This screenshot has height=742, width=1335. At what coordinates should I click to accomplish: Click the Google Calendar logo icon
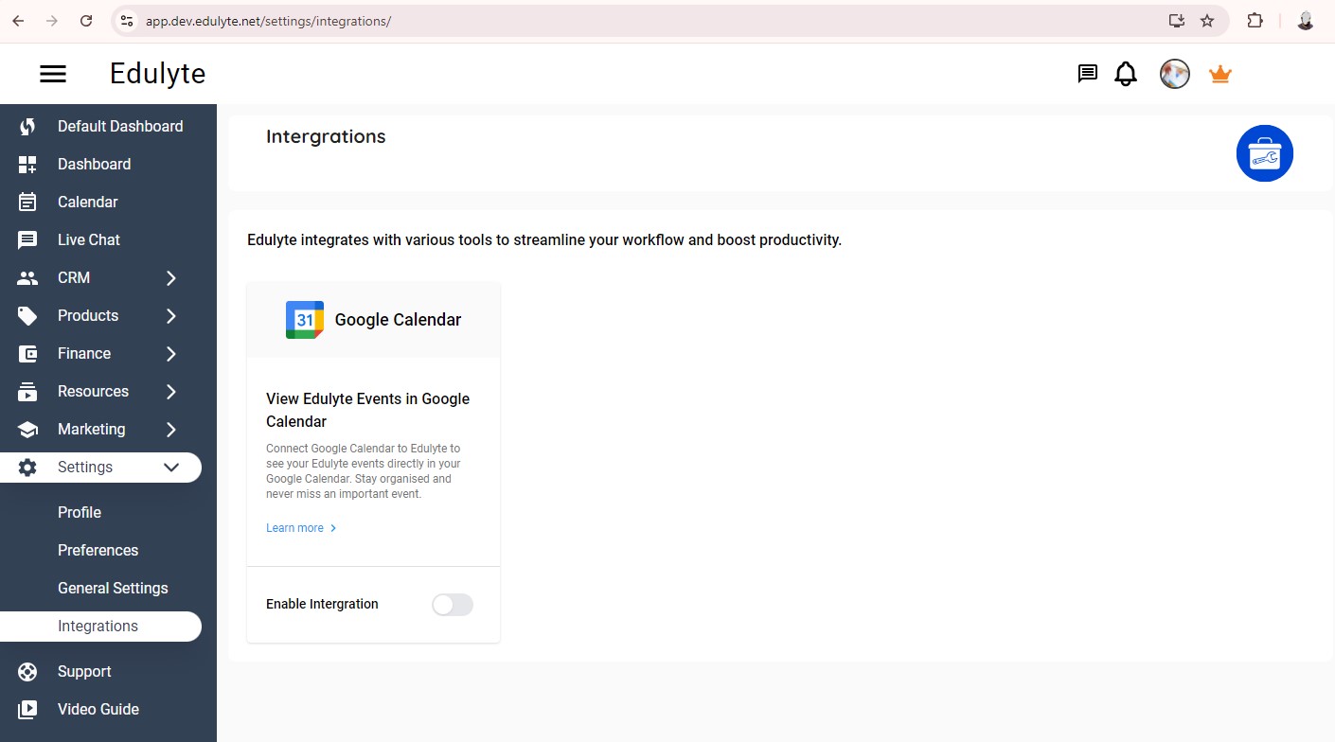305,320
